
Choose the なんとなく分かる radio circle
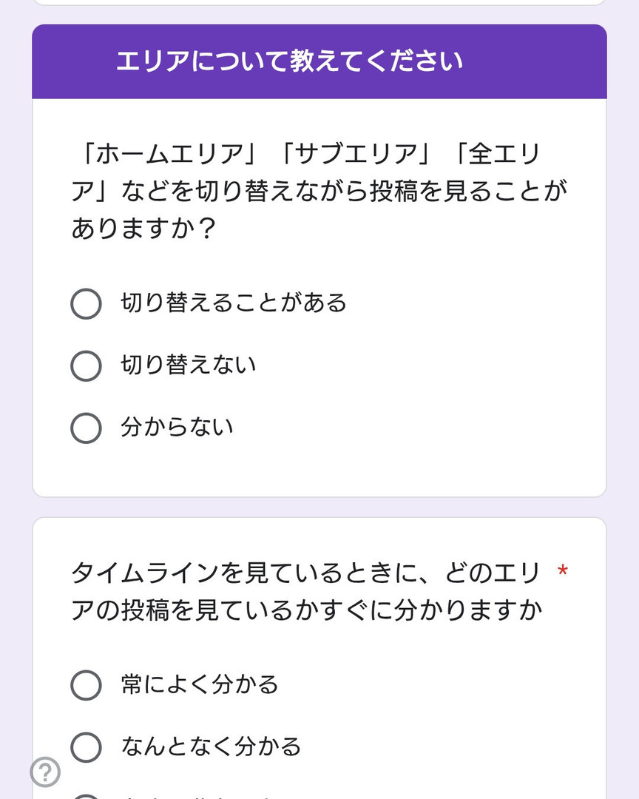point(86,747)
